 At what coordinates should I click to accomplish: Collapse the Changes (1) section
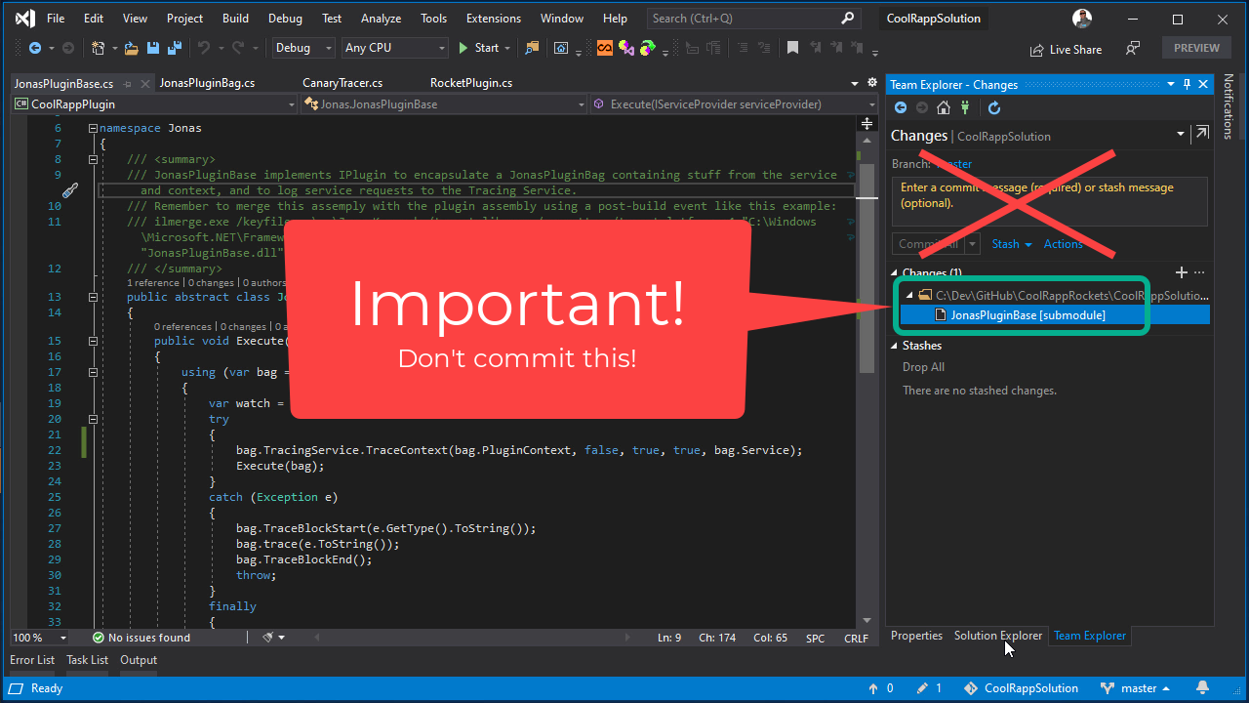[x=894, y=272]
